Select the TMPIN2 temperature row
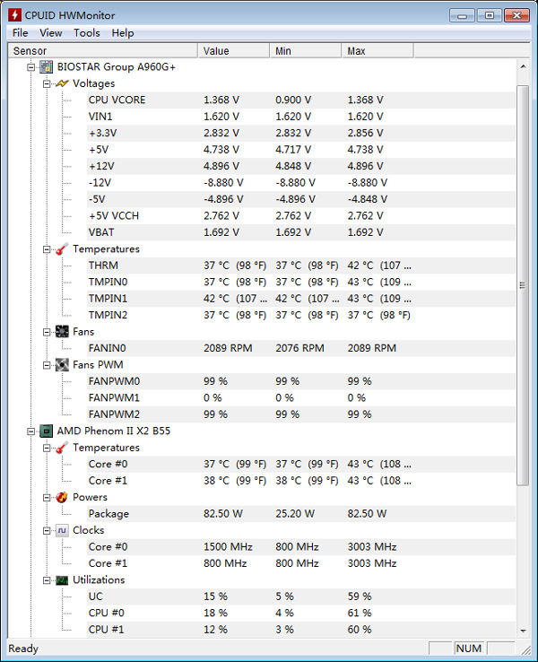The image size is (538, 662). (x=301, y=315)
